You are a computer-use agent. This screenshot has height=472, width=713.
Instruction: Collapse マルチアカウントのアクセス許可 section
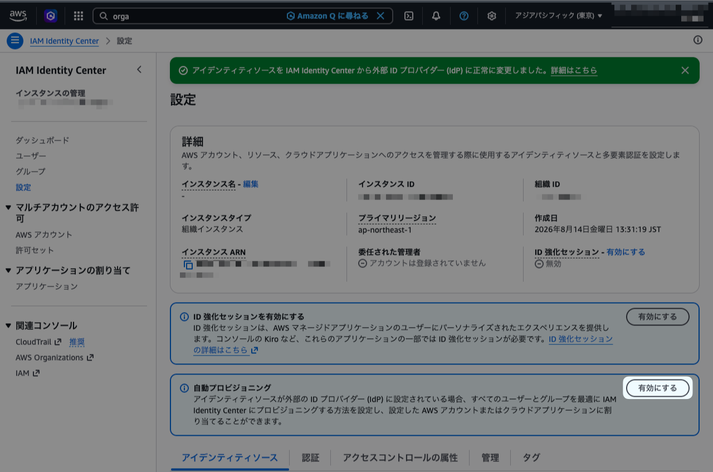coord(8,207)
